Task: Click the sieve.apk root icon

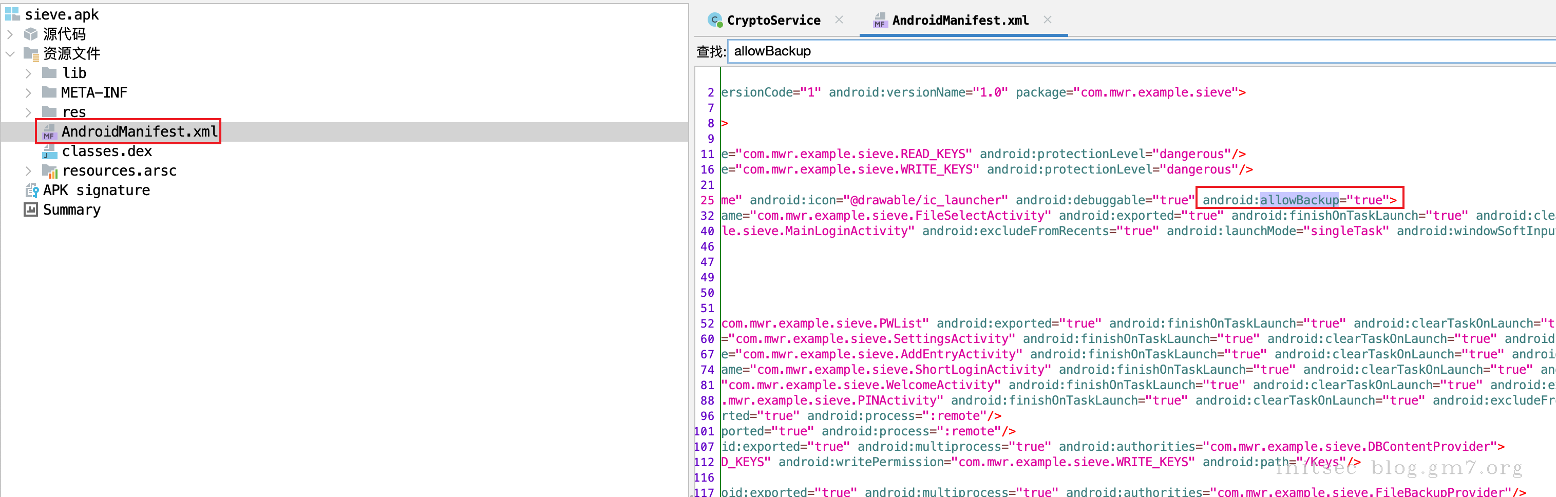Action: tap(12, 14)
